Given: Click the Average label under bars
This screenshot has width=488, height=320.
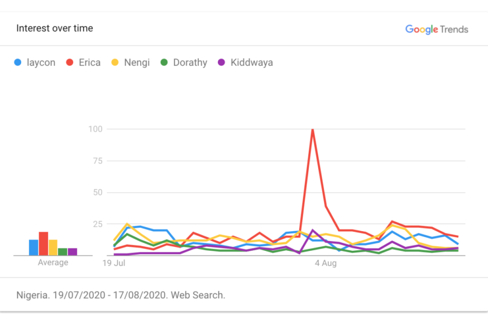Looking at the screenshot, I should coord(53,263).
